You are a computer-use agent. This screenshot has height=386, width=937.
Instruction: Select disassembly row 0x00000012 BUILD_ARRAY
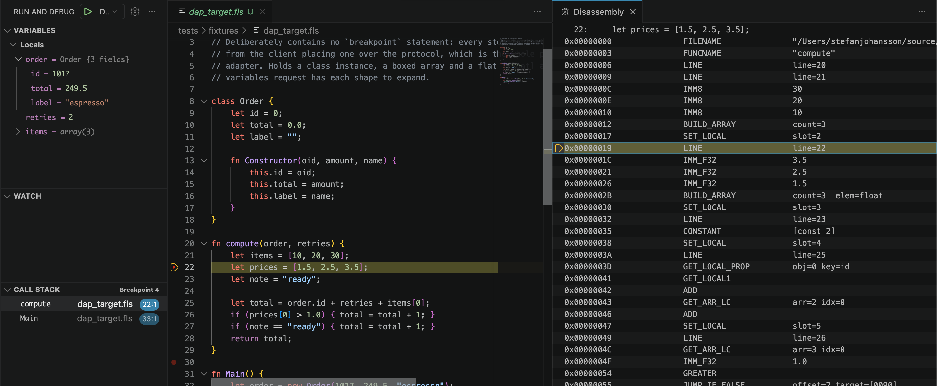(x=745, y=124)
